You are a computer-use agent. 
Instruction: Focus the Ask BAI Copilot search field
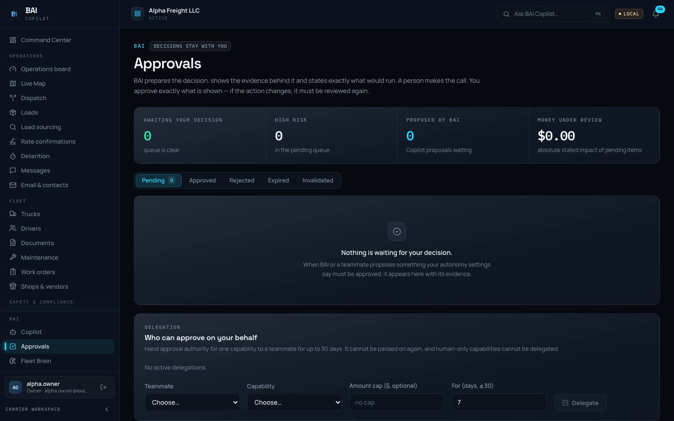click(x=553, y=14)
